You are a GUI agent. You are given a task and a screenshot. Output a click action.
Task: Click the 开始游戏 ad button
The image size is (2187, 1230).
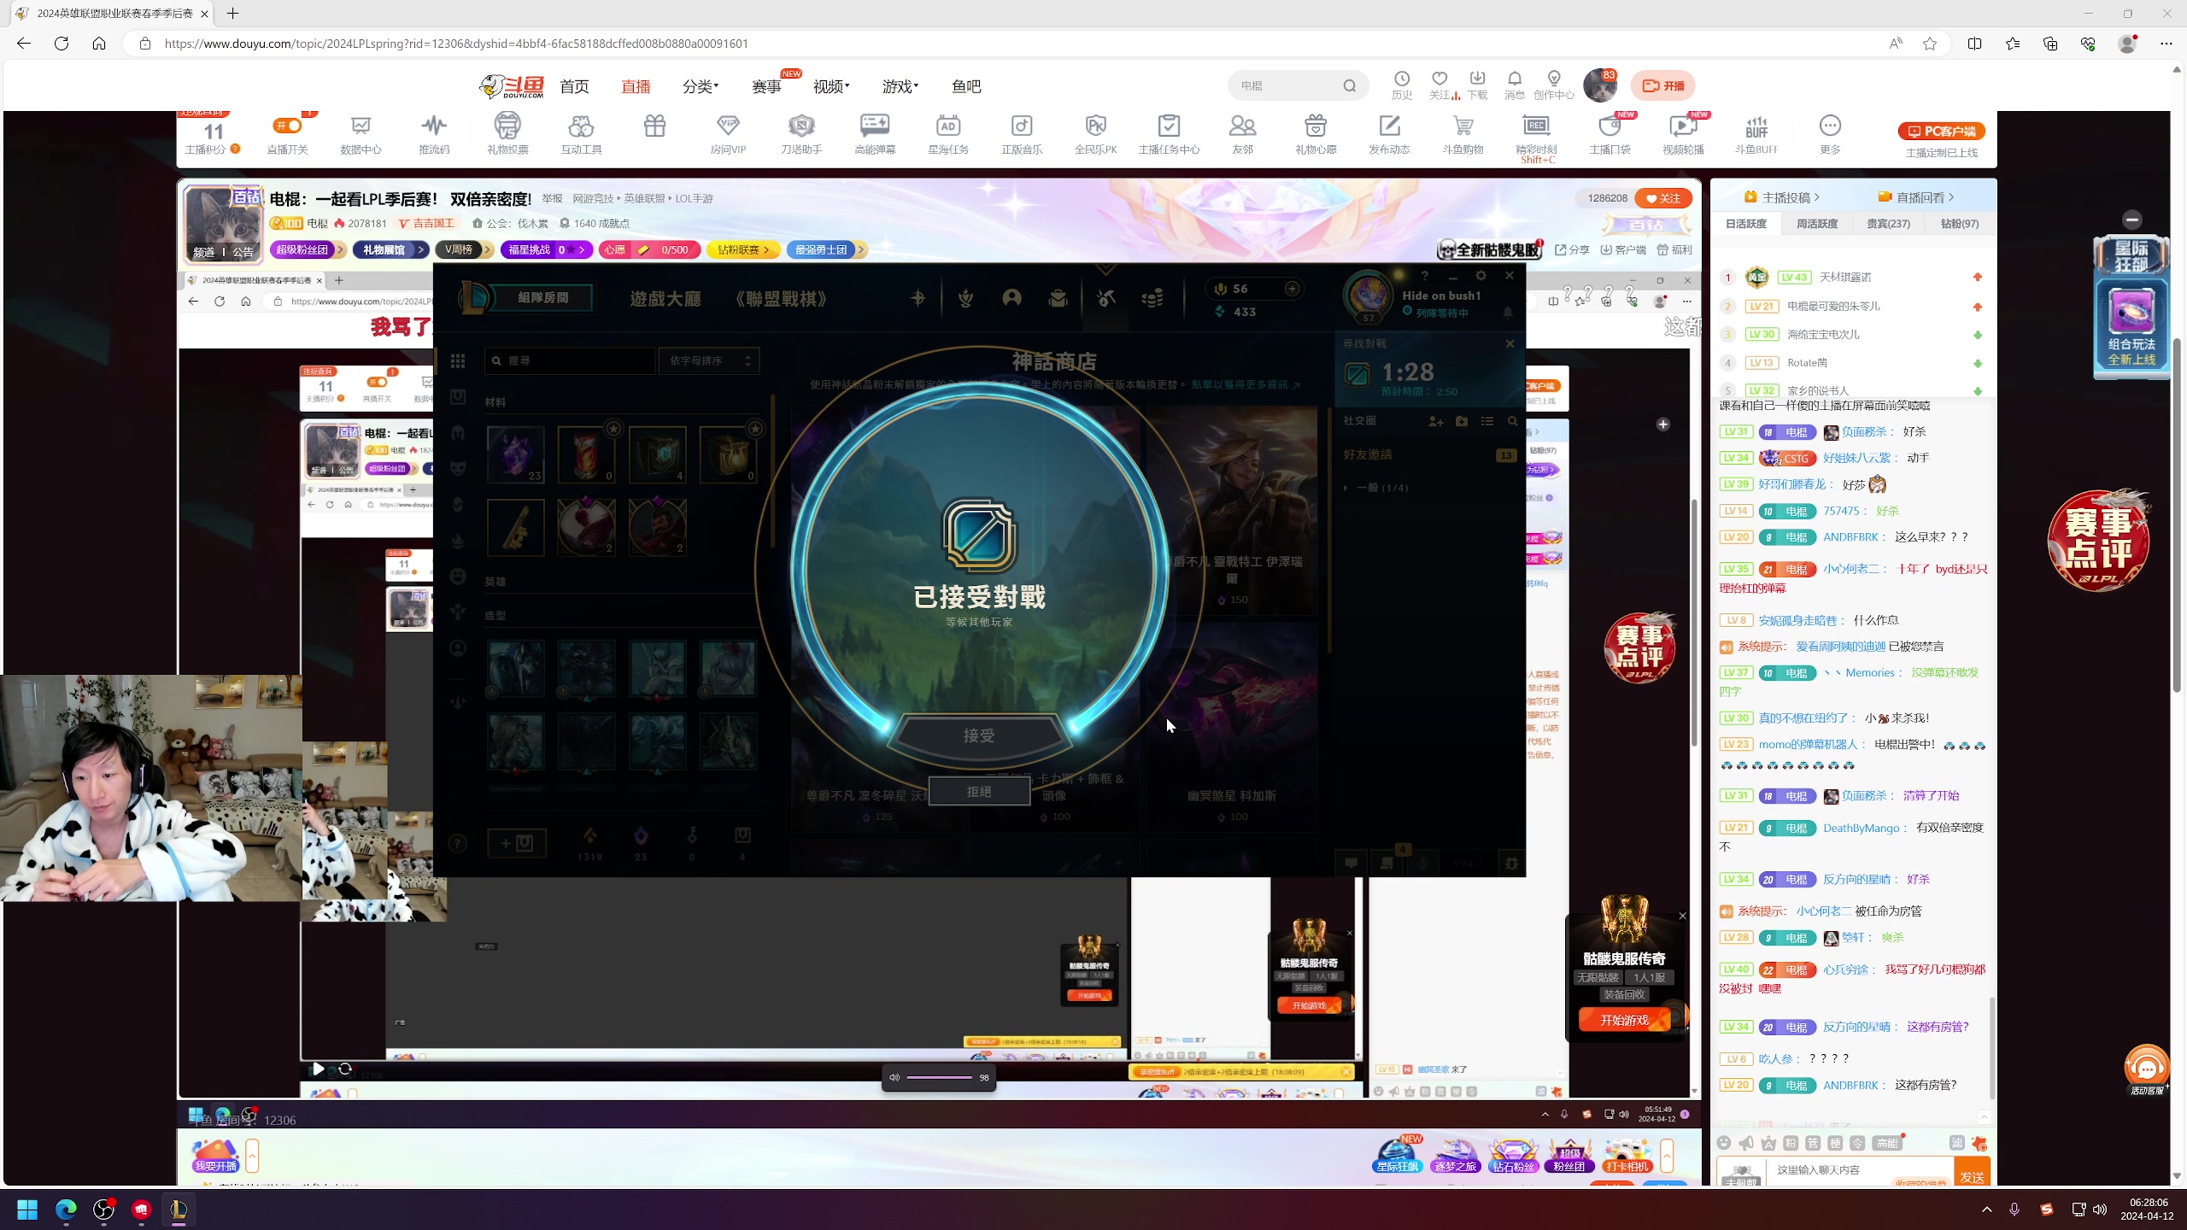pyautogui.click(x=1624, y=1020)
